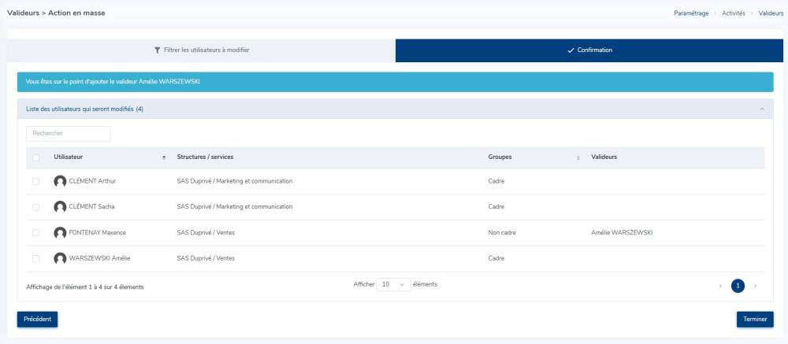
Task: Collapse the Liste des utilisateurs panel
Action: click(761, 109)
